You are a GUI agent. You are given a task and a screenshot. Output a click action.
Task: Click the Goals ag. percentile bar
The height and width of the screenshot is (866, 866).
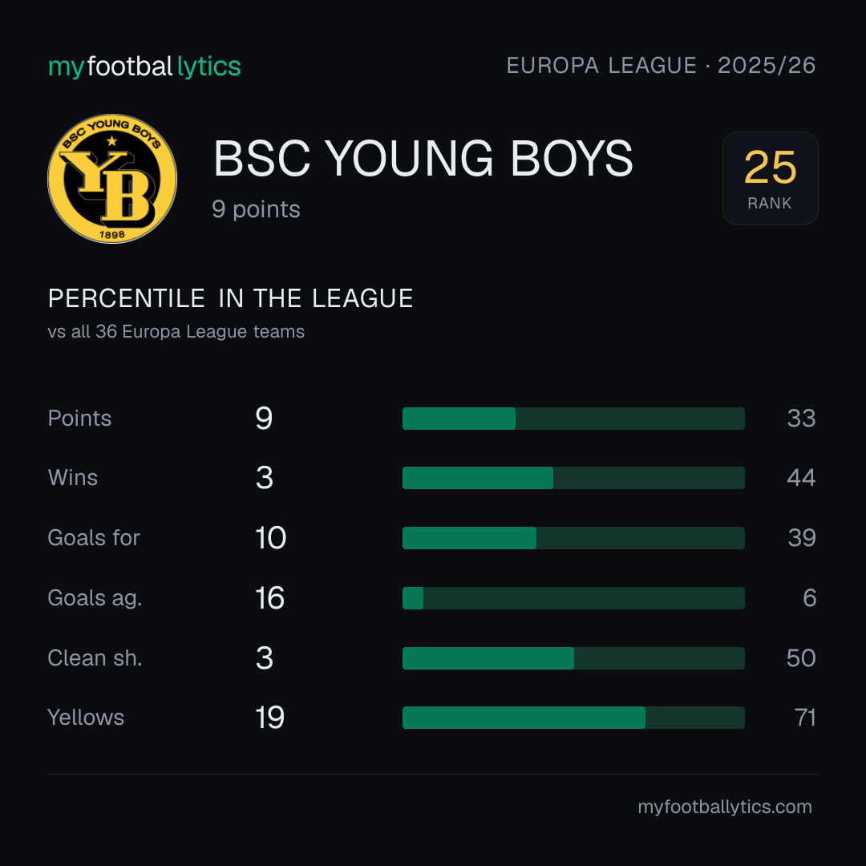[573, 598]
